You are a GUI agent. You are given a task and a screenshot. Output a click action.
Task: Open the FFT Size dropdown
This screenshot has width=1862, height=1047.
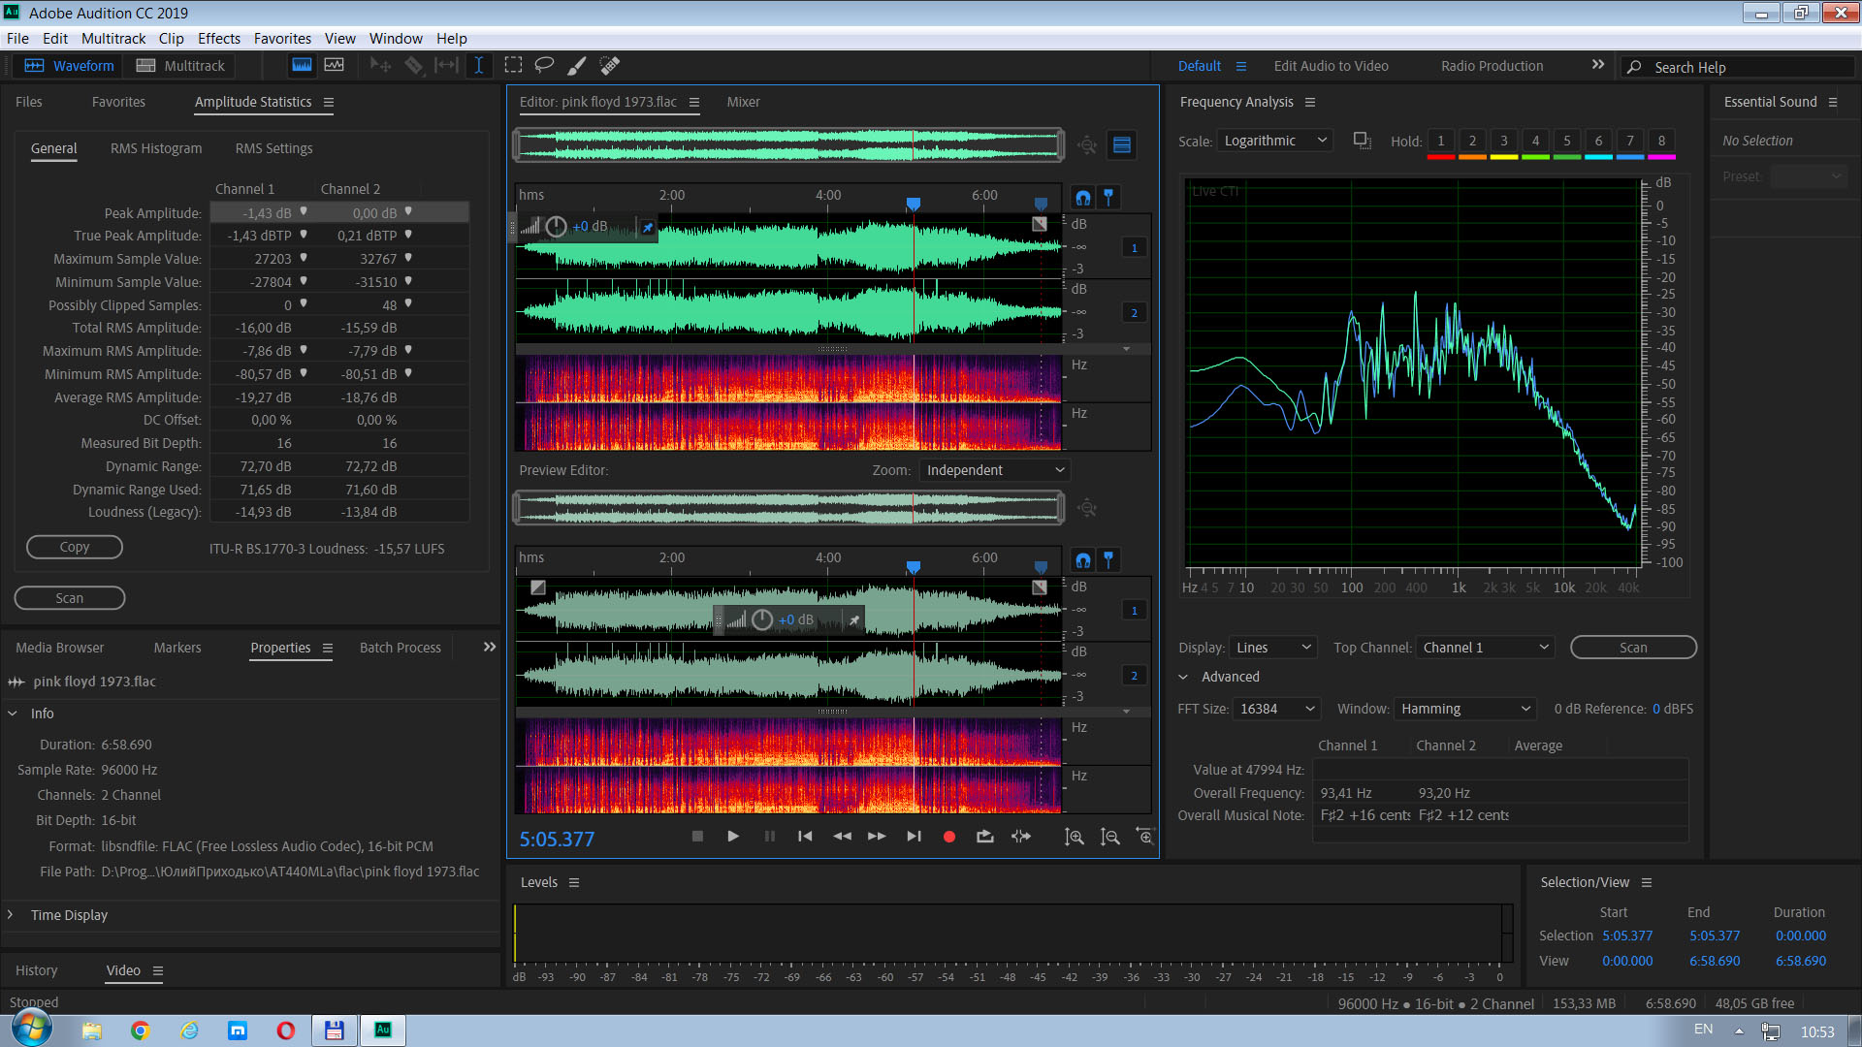1276,709
